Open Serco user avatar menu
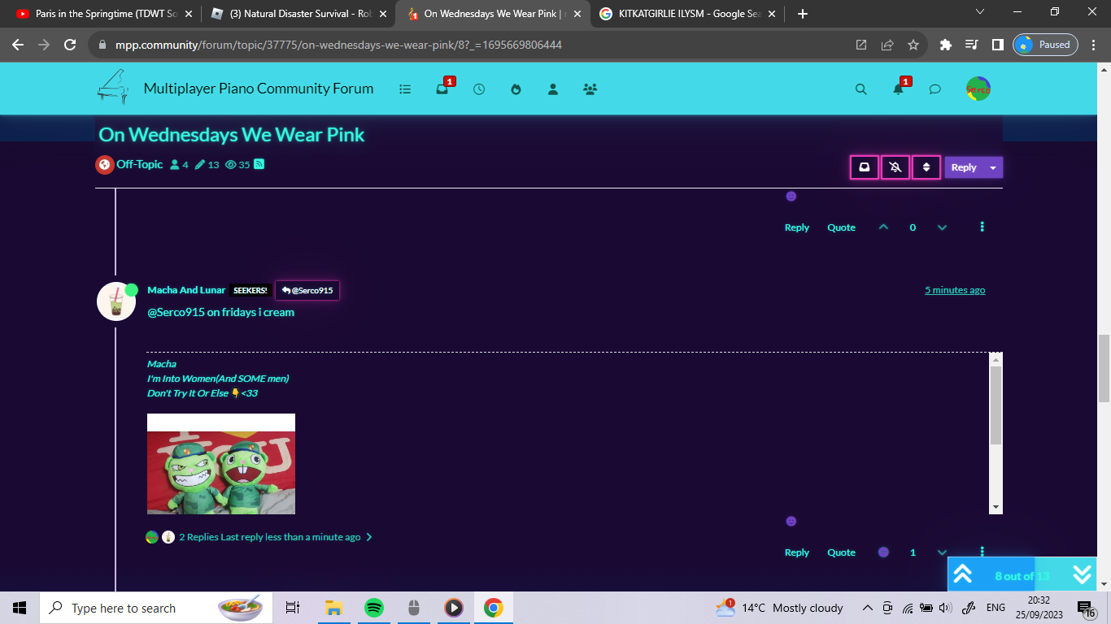The width and height of the screenshot is (1111, 624). pyautogui.click(x=978, y=89)
